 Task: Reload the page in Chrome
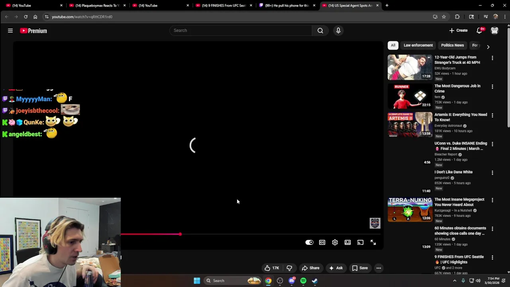[x=25, y=17]
